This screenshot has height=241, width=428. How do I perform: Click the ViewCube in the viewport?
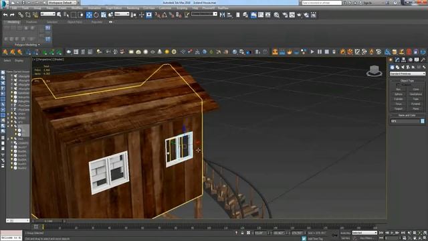coord(374,70)
